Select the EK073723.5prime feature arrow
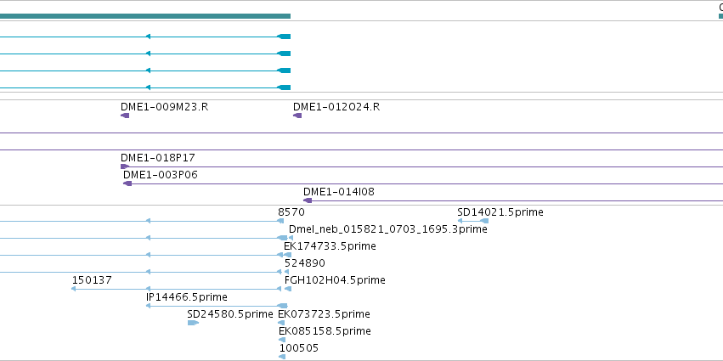 (282, 323)
